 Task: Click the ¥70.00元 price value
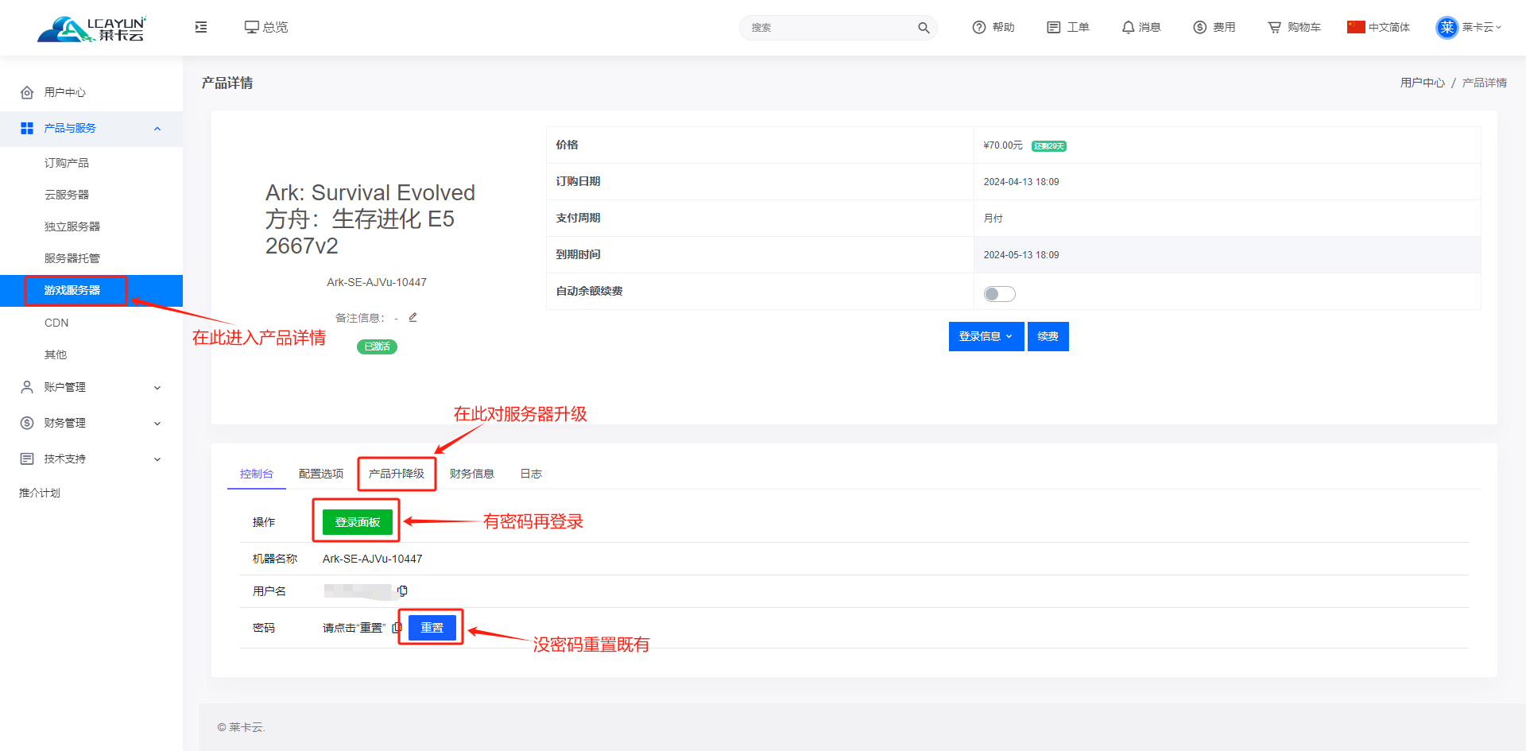[1003, 145]
